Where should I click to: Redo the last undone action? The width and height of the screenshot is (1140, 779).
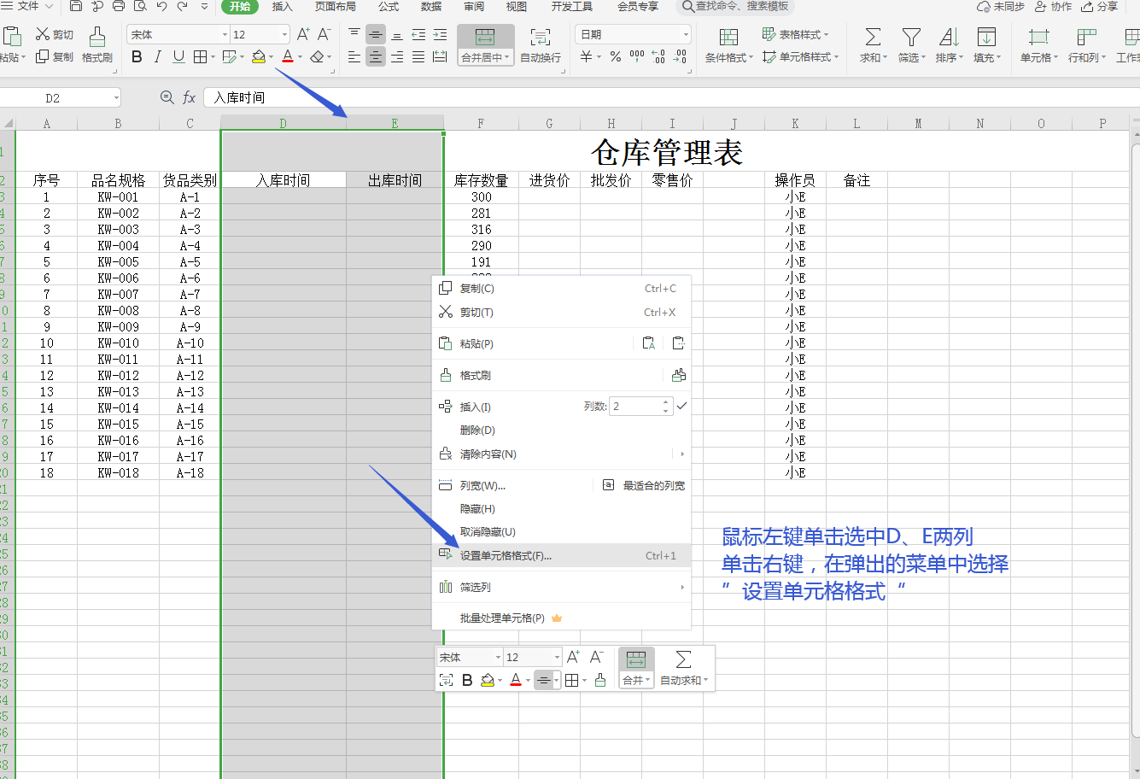tap(183, 7)
